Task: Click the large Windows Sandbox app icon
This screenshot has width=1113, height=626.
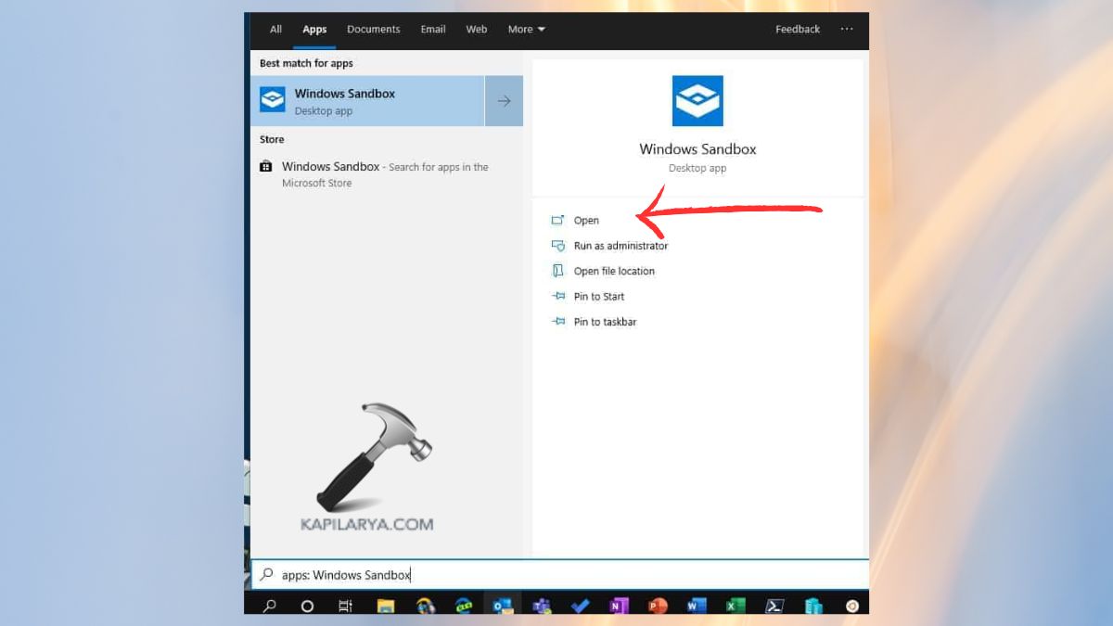Action: click(697, 101)
